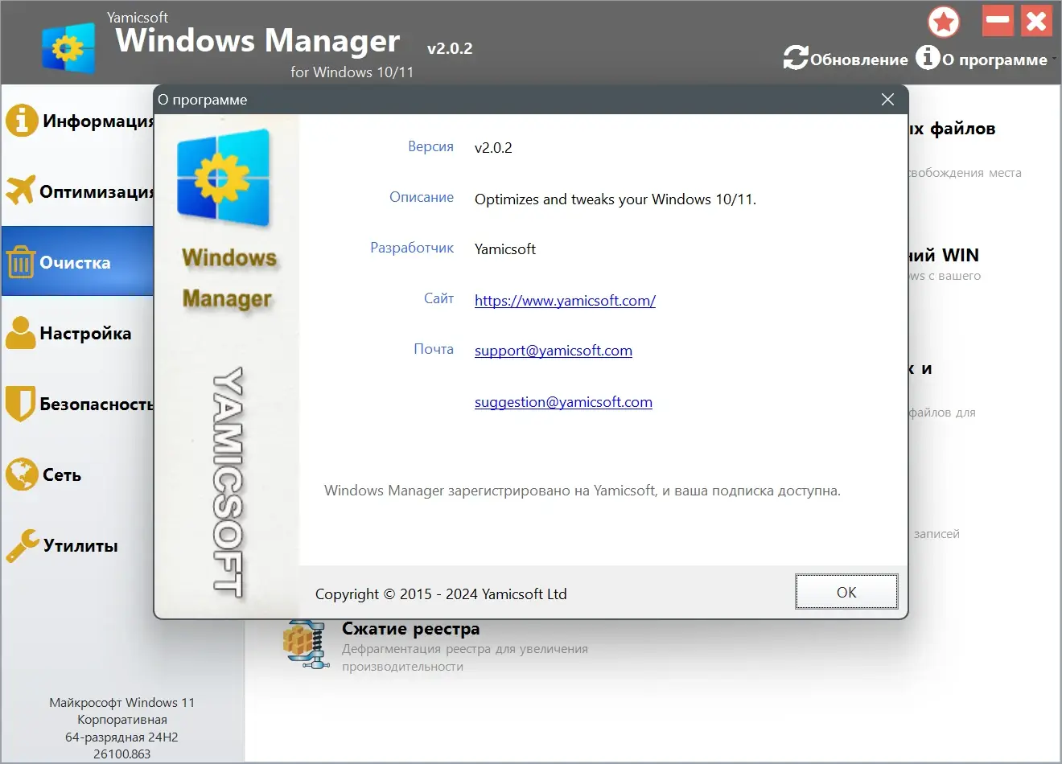This screenshot has width=1062, height=764.
Task: Select the Безопасность shield icon
Action: tap(22, 403)
